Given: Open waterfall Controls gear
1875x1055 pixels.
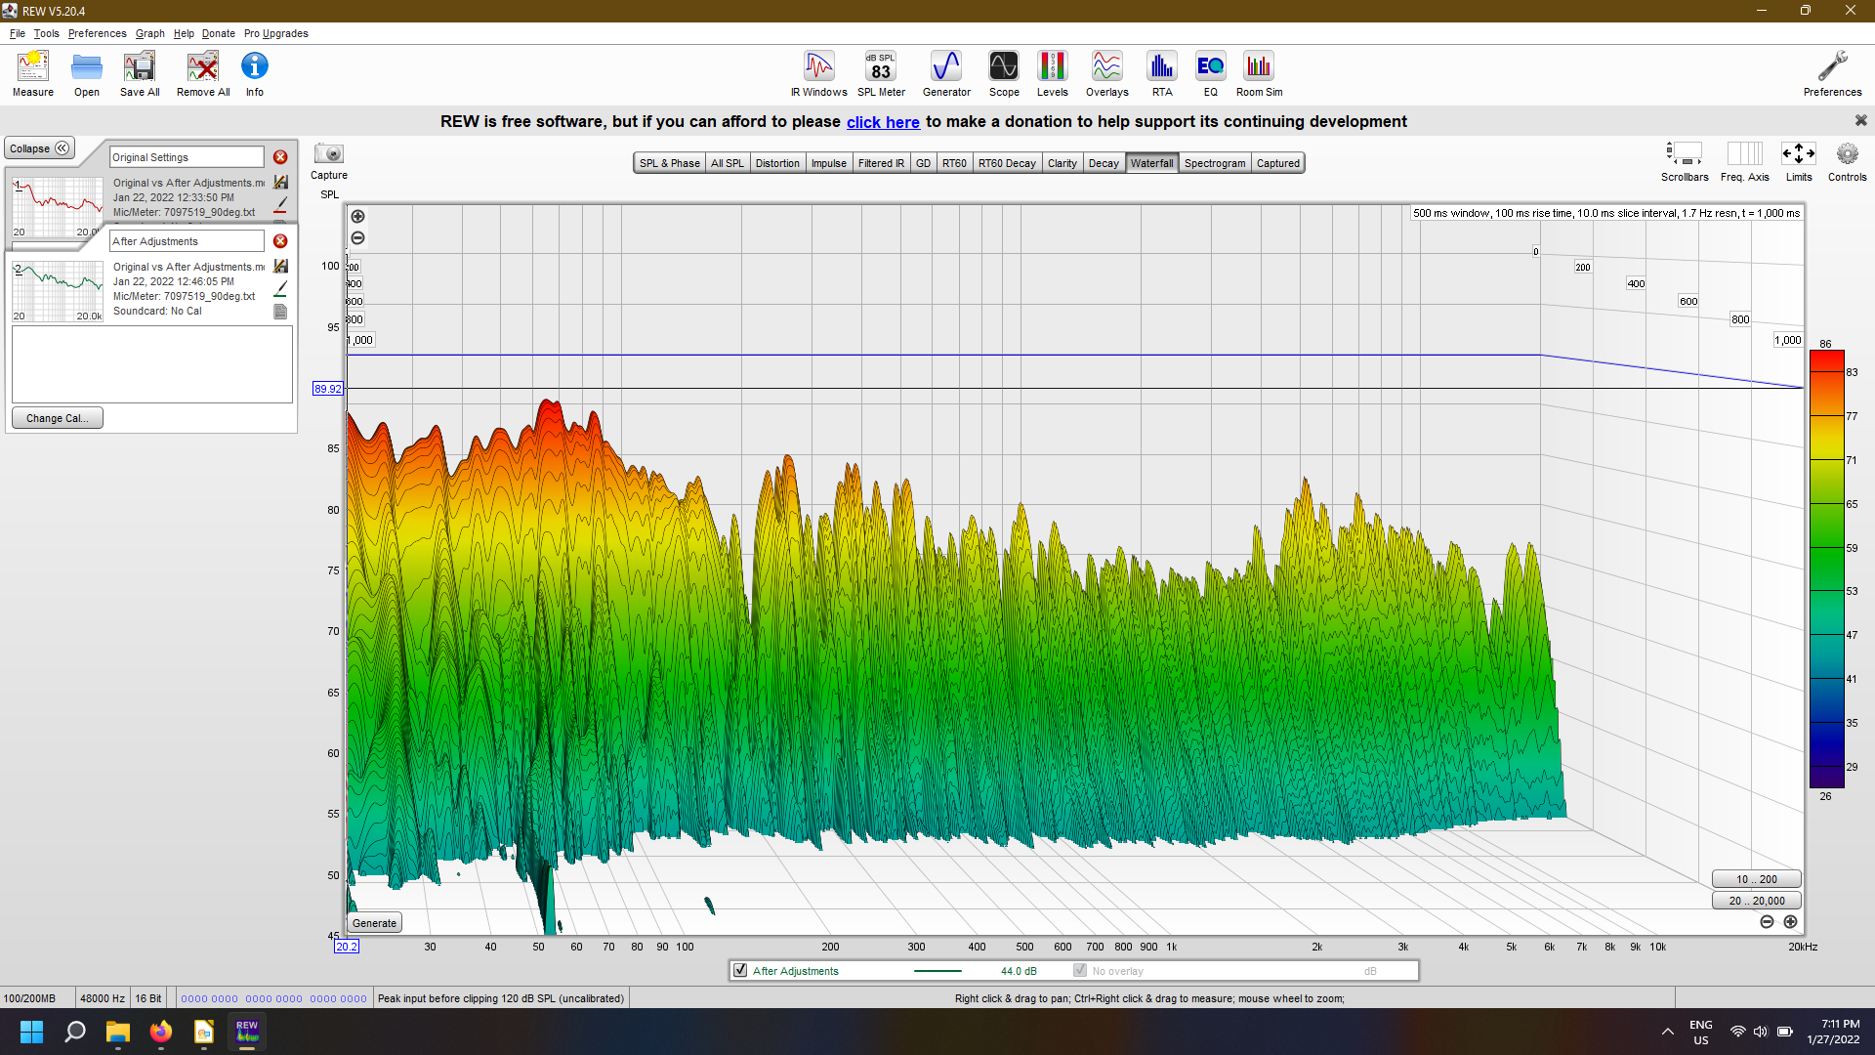Looking at the screenshot, I should [x=1847, y=162].
